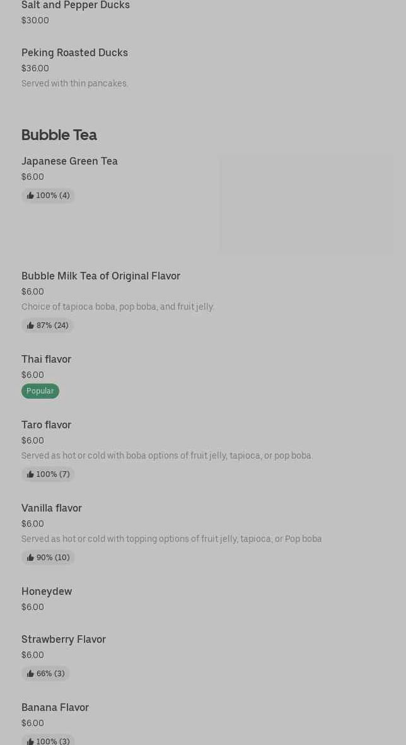Choose the Taro flavor item title
Screen dimensions: 406x745
[46, 425]
